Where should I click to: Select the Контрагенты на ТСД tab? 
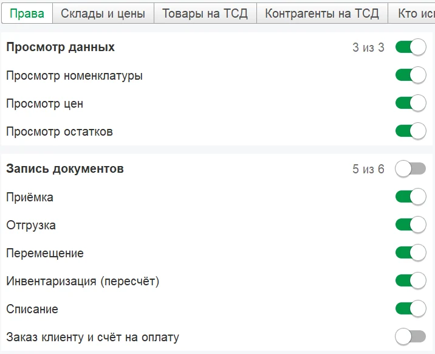pos(322,13)
